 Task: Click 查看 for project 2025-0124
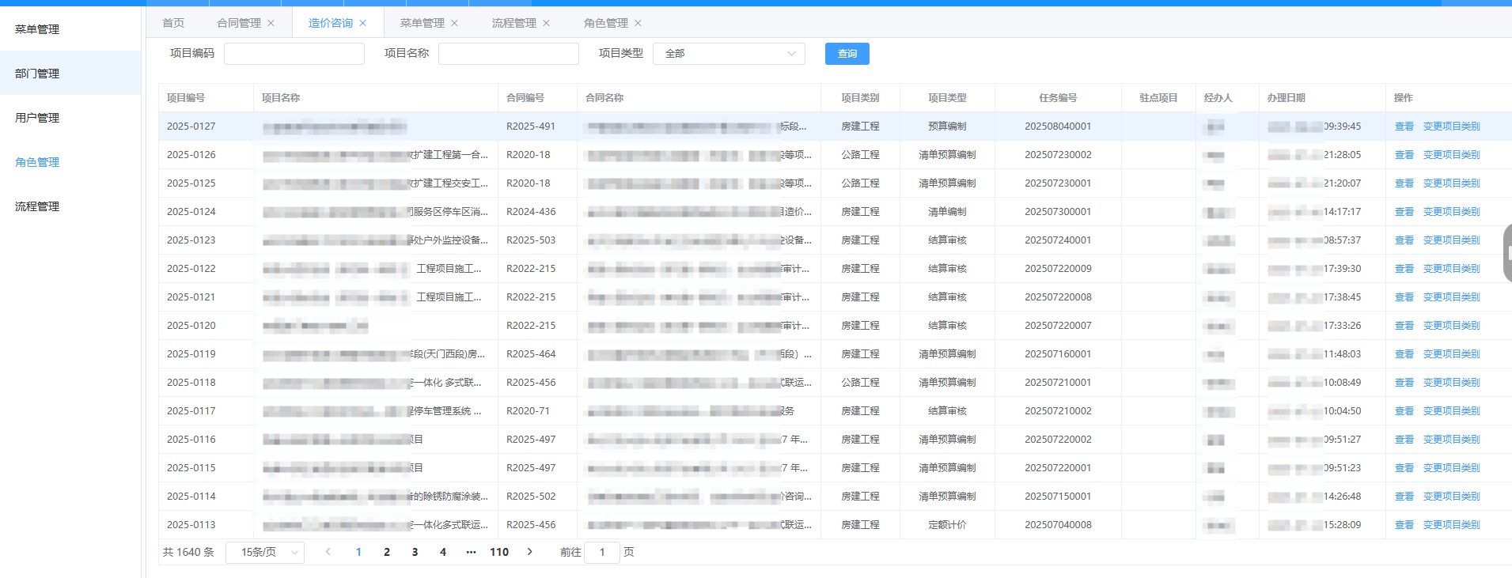coord(1404,212)
